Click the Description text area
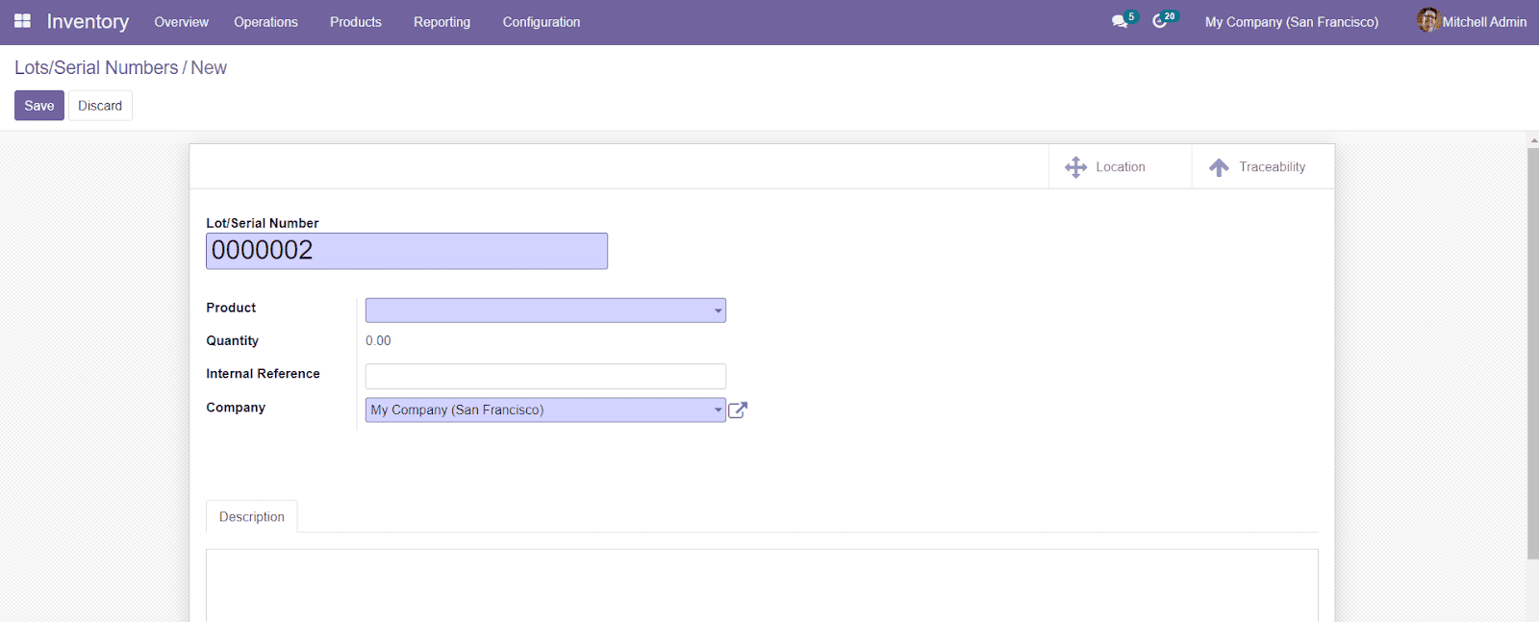 coord(762,585)
